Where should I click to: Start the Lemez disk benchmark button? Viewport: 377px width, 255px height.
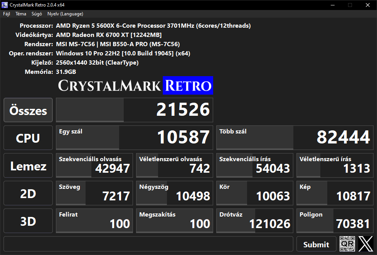pos(28,165)
